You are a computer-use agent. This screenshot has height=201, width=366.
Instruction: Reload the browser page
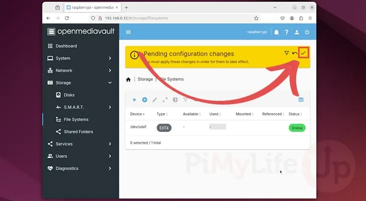click(67, 18)
